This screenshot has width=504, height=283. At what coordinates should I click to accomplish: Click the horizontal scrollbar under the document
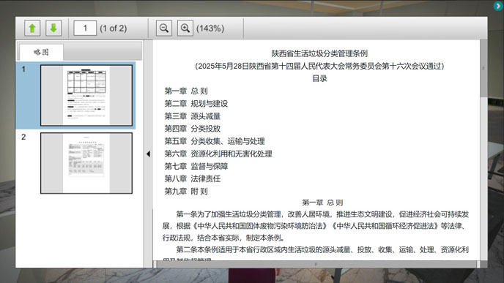click(316, 264)
